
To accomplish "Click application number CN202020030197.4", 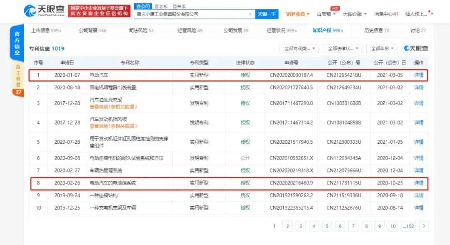I will pos(291,75).
